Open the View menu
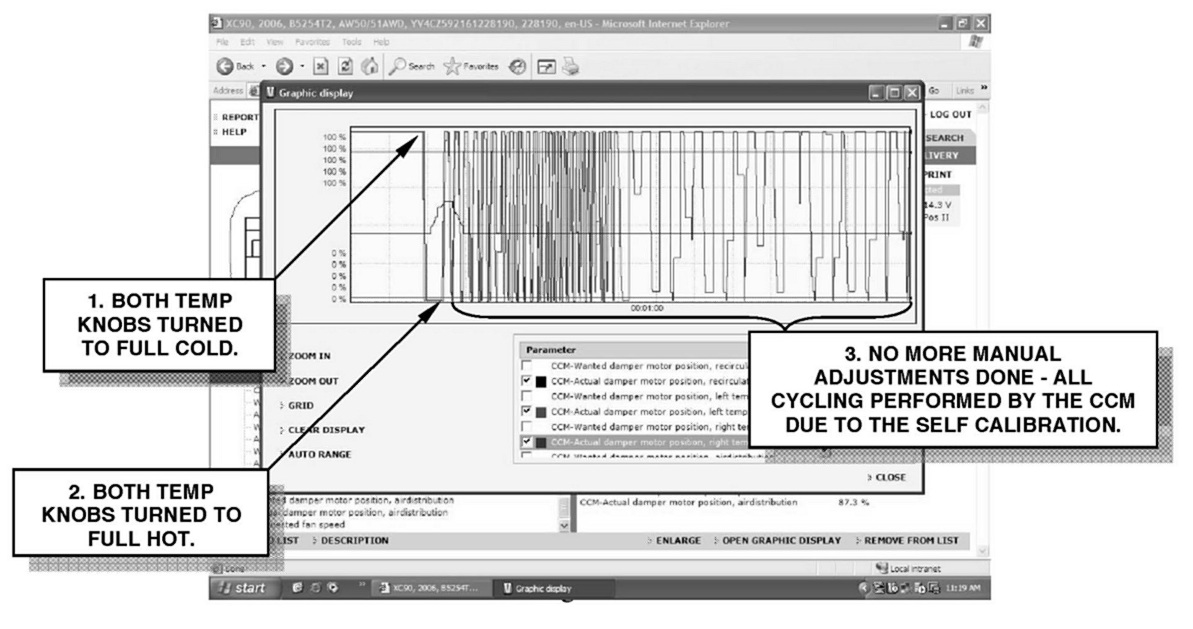1193x629 pixels. click(x=274, y=42)
